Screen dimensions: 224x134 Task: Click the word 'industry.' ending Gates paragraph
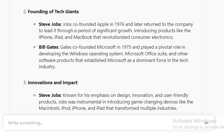pyautogui.click(x=47, y=67)
